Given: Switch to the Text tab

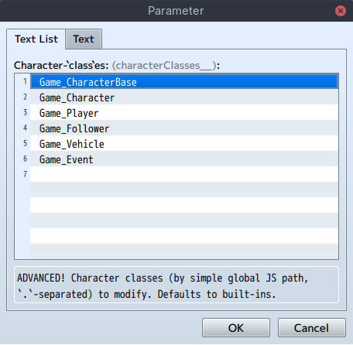Looking at the screenshot, I should point(84,39).
